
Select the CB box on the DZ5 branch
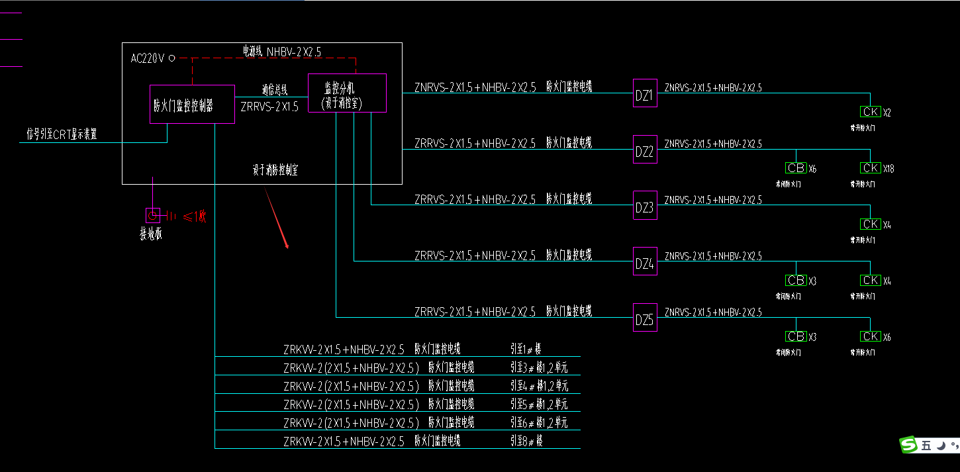pyautogui.click(x=796, y=336)
